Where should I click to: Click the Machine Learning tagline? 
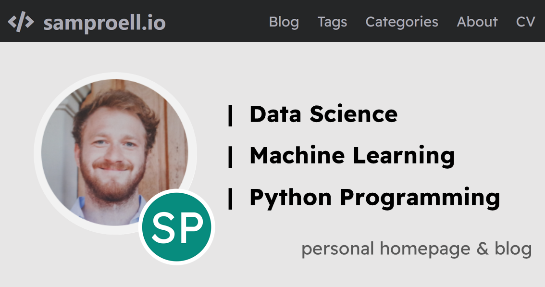tap(351, 155)
